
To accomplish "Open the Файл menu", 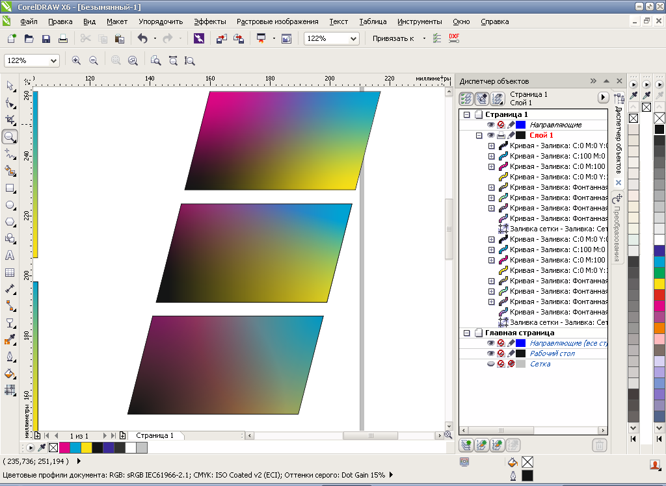I will point(29,21).
